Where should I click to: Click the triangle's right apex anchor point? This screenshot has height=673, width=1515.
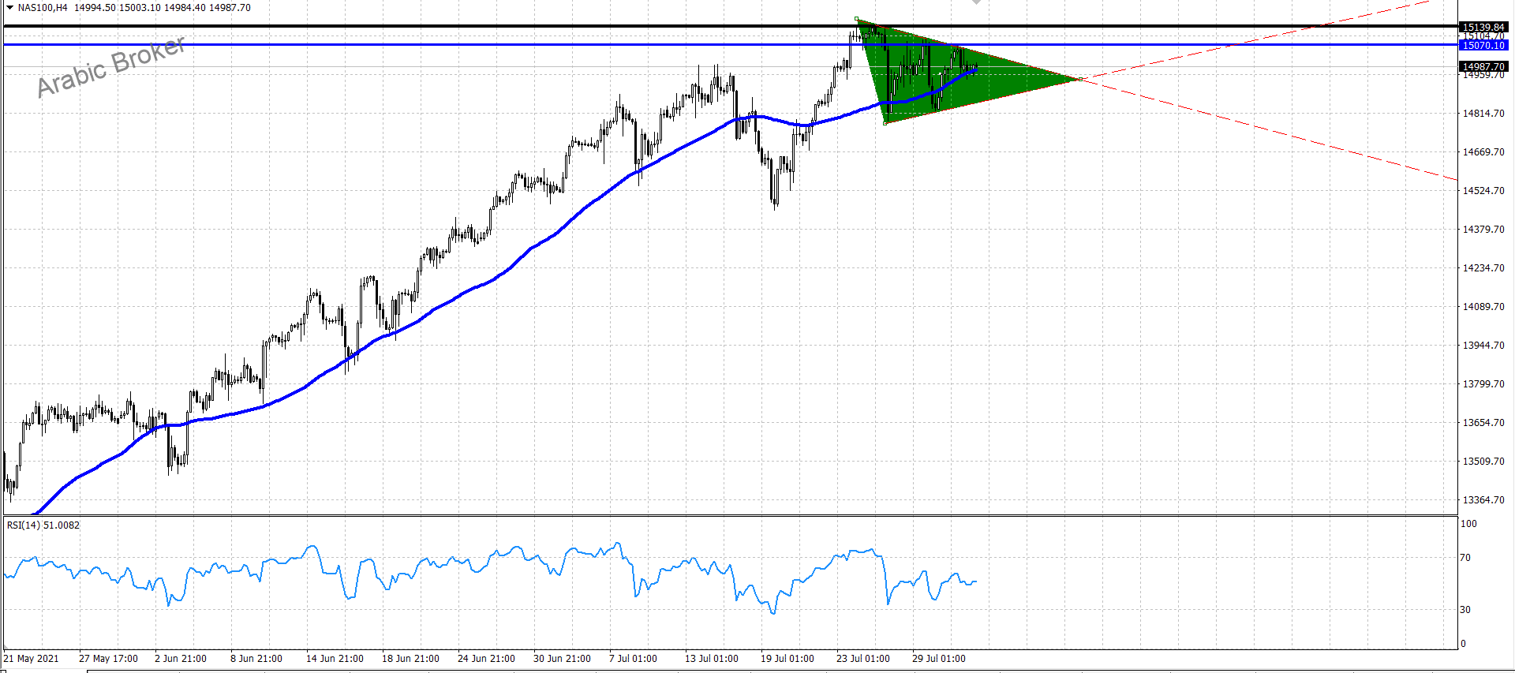(x=1079, y=79)
